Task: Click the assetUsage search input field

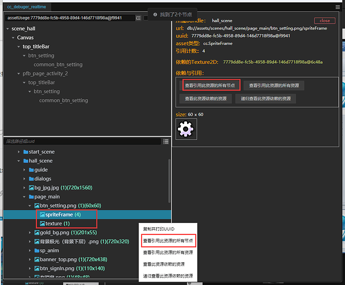Action: [x=70, y=18]
